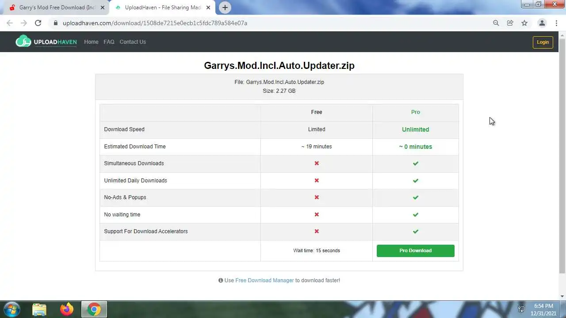Click the red X for No waiting time
This screenshot has width=566, height=318.
pyautogui.click(x=317, y=215)
